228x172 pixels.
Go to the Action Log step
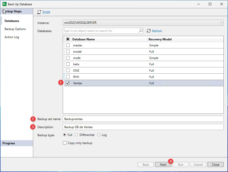pyautogui.click(x=12, y=37)
